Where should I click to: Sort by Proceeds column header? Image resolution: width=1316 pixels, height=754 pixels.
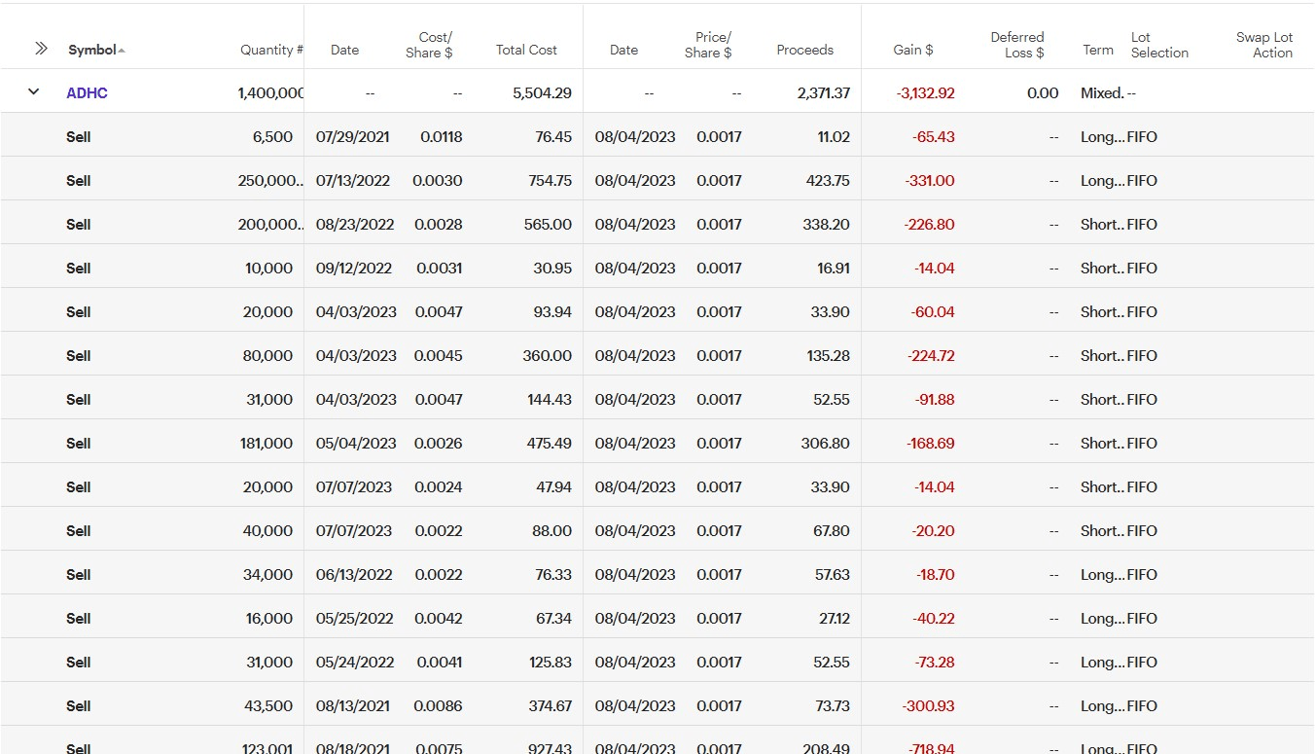(x=804, y=50)
